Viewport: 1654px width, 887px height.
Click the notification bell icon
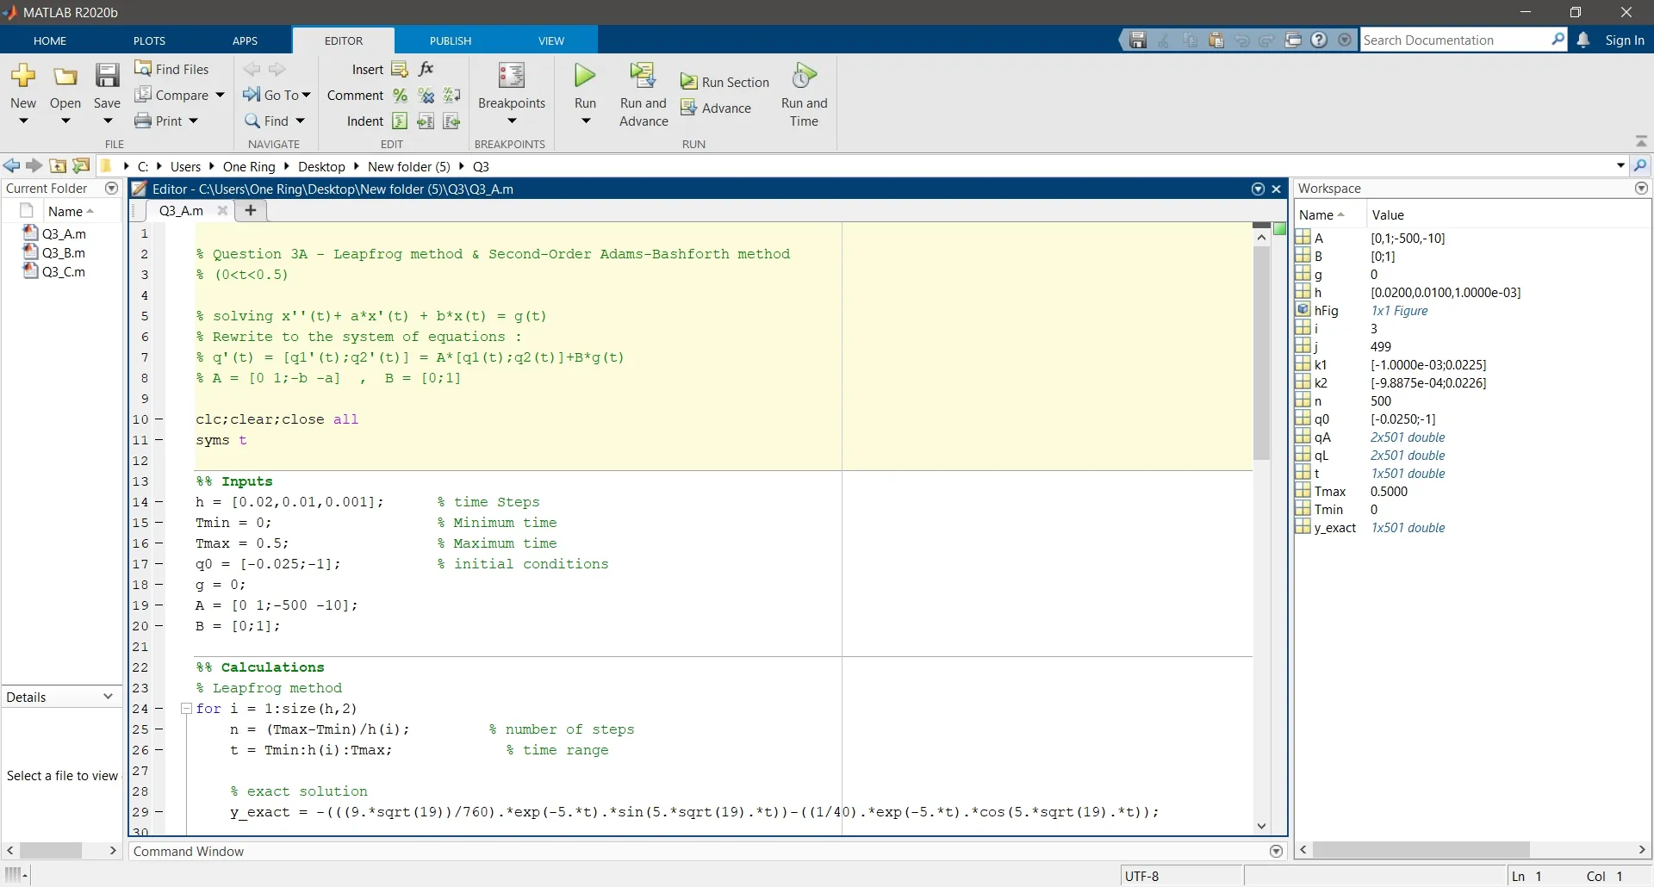1583,40
